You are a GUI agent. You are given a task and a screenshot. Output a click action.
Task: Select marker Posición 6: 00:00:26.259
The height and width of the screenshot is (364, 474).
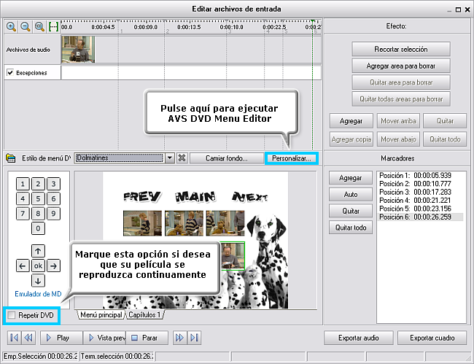(421, 217)
